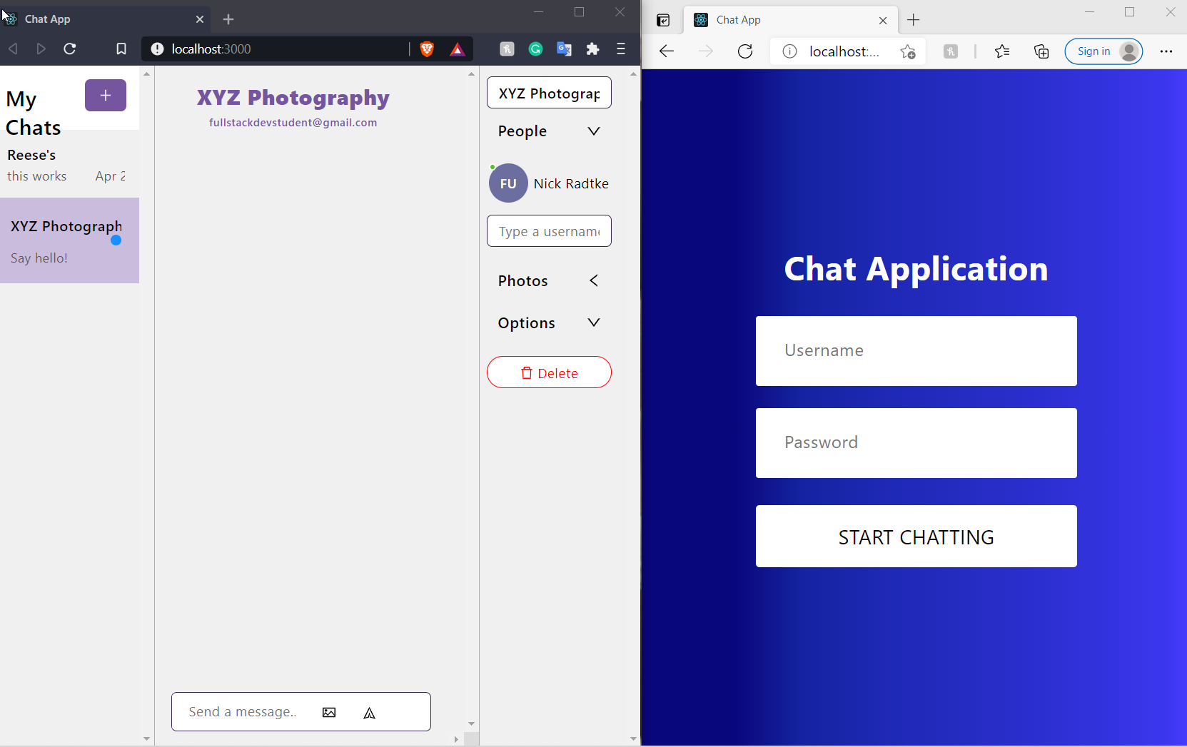Click the purple plus new chat button
This screenshot has height=747, width=1187.
tap(105, 95)
